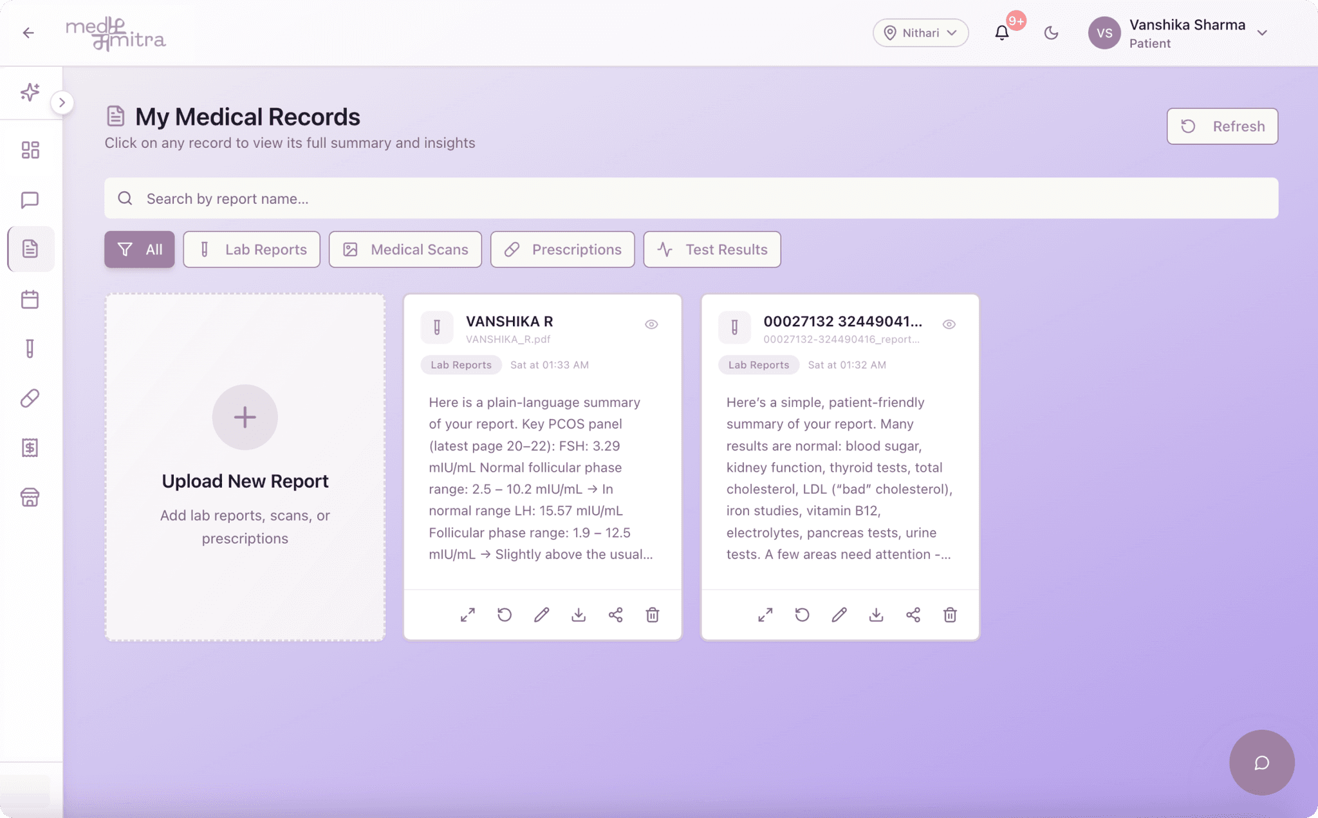Toggle dark mode moon icon
Screen dimensions: 1318x818
tap(1051, 33)
